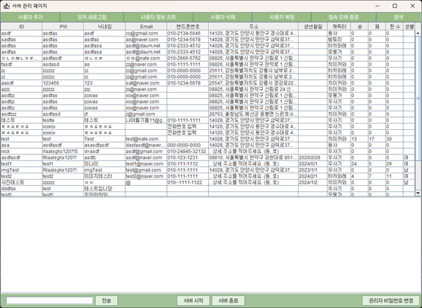
Task: Click the table scrollbar down arrow
Action: pyautogui.click(x=418, y=192)
